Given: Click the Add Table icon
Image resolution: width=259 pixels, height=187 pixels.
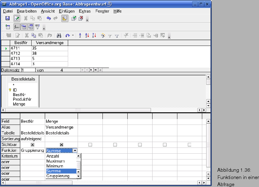Looking at the screenshot, I should coord(7,27).
